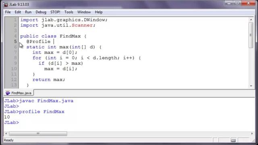
Task: Click the JLab application icon in title bar
Action: click(x=5, y=4)
